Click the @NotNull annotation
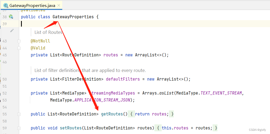Image resolution: width=270 pixels, height=134 pixels. pos(40,41)
